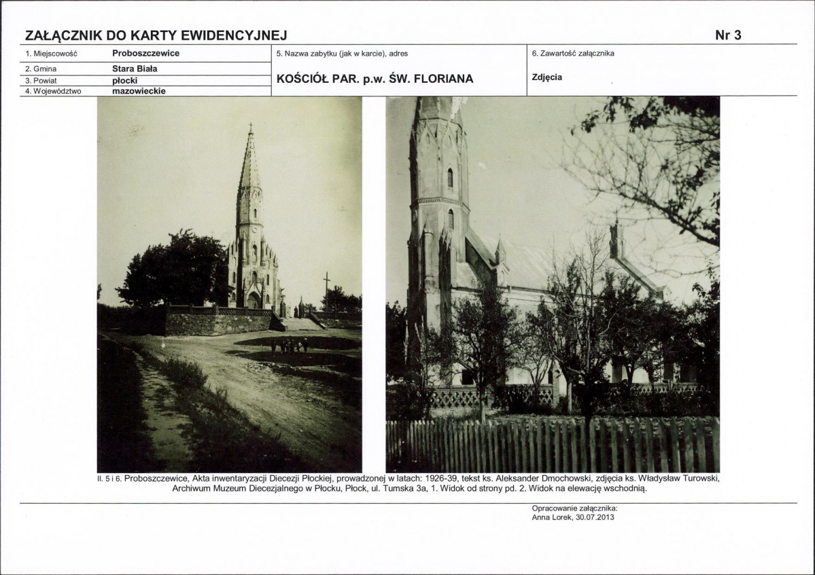Image resolution: width=815 pixels, height=575 pixels.
Task: Click the mazowieckie województwo value
Action: point(139,91)
